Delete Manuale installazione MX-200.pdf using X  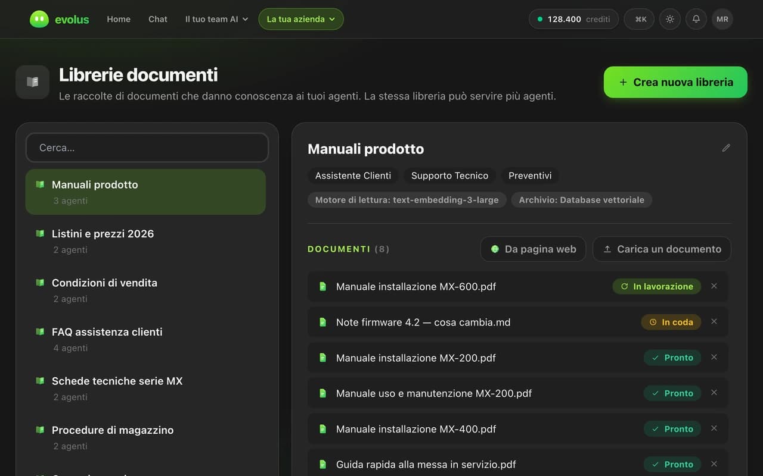click(x=714, y=358)
